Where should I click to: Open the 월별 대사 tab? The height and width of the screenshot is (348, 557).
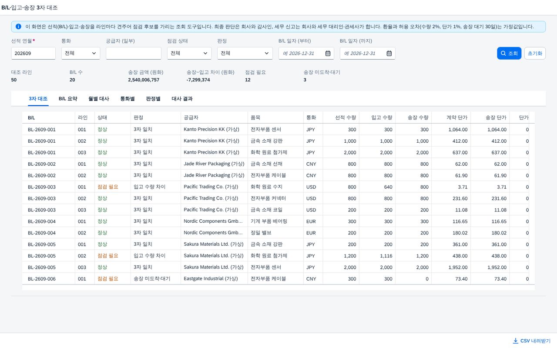point(99,99)
